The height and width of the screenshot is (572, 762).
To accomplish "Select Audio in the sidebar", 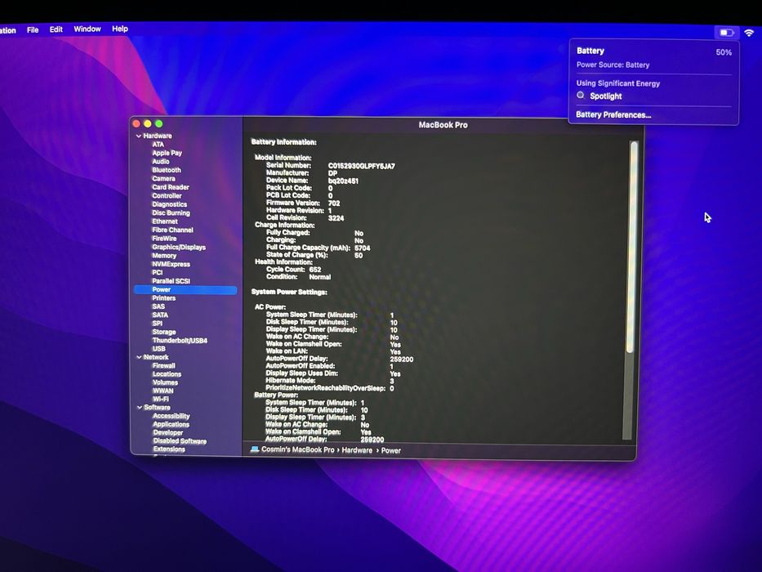I will pyautogui.click(x=160, y=162).
